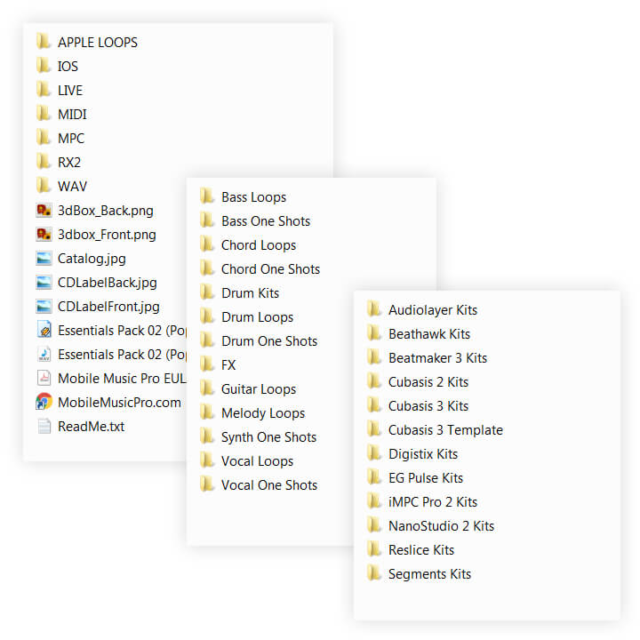Select the 'Cubasis 3 Template' label
Image resolution: width=640 pixels, height=640 pixels.
(x=445, y=430)
